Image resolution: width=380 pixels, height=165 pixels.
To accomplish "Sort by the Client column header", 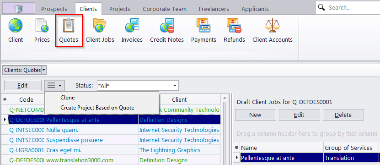I will click(x=179, y=99).
